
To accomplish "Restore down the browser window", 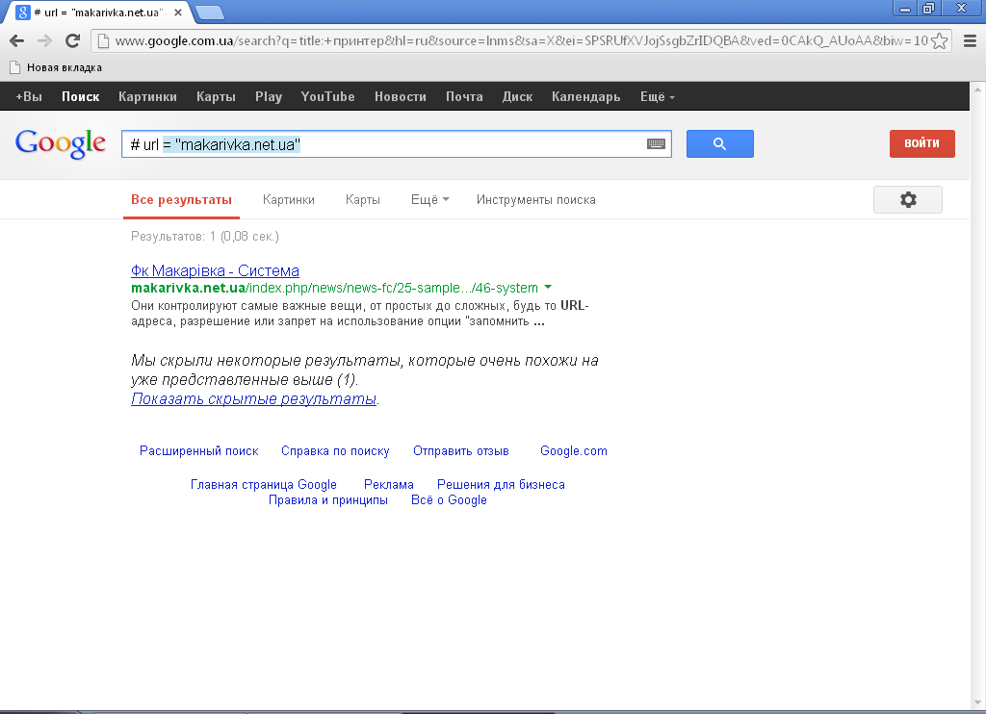I will point(928,9).
